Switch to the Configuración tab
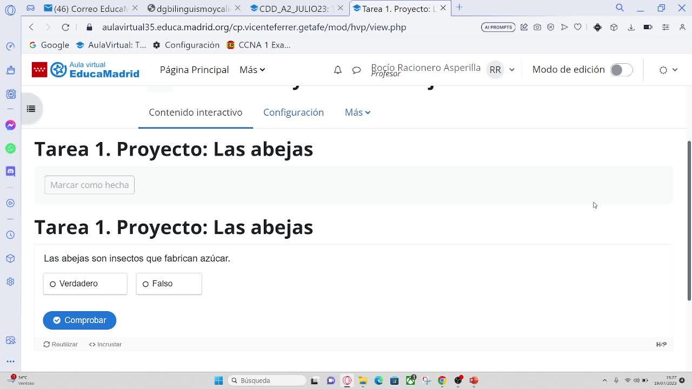692x389 pixels. pyautogui.click(x=294, y=112)
